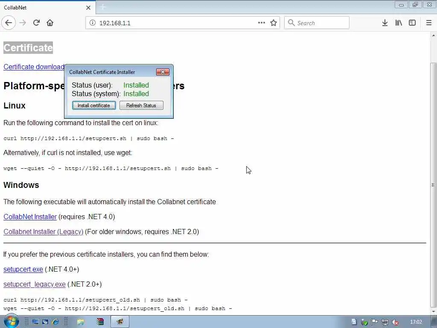Show site information for 192.168.1.1
Viewport: 437px width, 328px height.
pyautogui.click(x=93, y=23)
